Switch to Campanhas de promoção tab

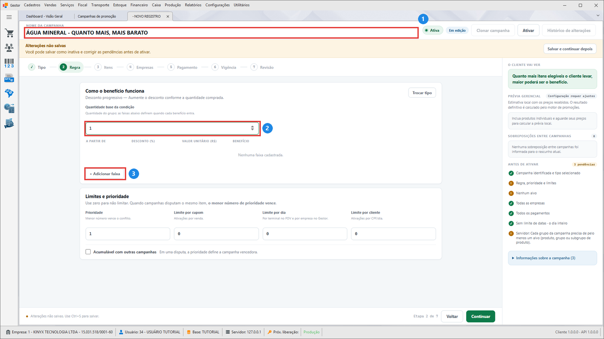pyautogui.click(x=97, y=16)
